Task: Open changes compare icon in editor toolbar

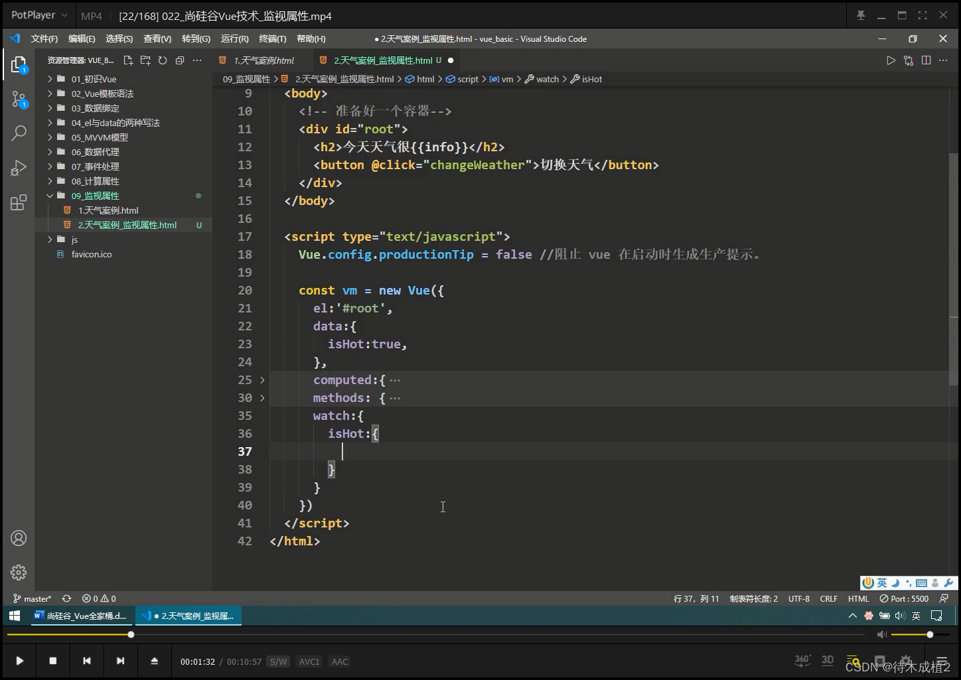Action: (x=909, y=60)
